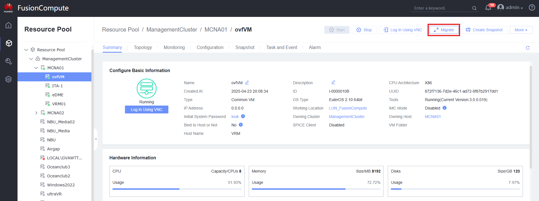Open the admin user dropdown
Screen dimensions: 539x201
(510, 8)
